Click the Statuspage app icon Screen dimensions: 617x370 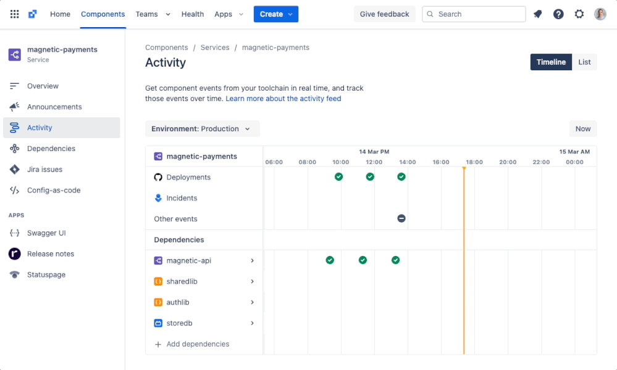[x=15, y=274]
